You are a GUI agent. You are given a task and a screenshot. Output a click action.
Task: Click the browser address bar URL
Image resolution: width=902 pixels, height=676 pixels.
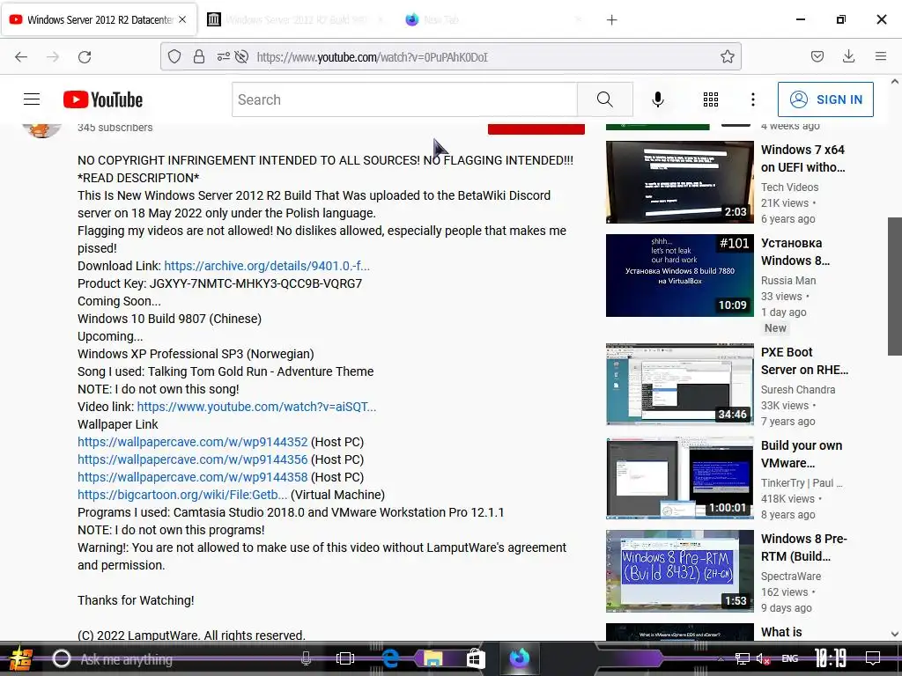pos(373,57)
